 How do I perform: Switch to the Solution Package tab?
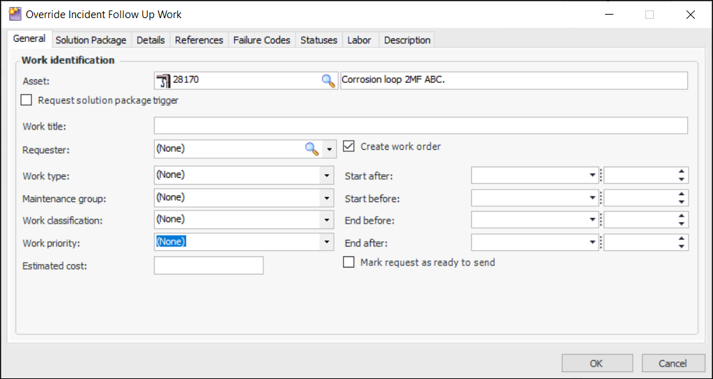point(91,40)
